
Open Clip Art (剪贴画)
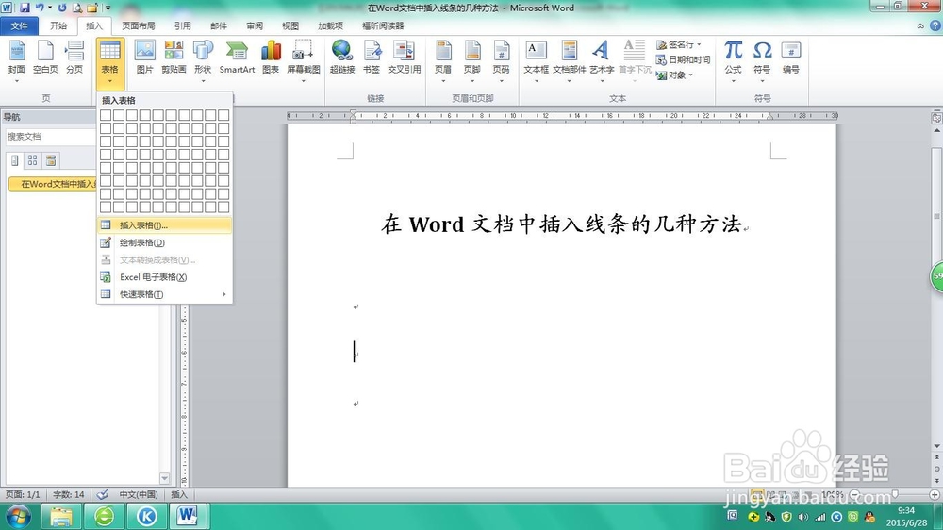tap(174, 58)
